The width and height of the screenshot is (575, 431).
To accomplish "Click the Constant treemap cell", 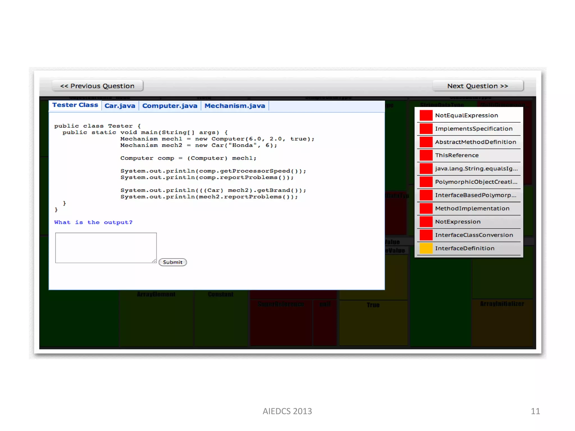I will click(x=221, y=318).
